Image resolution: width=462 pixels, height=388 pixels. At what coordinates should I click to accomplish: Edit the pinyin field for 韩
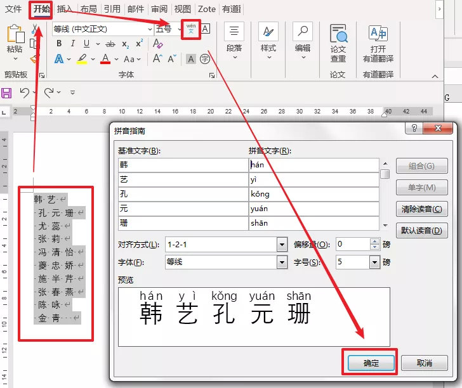coord(313,165)
